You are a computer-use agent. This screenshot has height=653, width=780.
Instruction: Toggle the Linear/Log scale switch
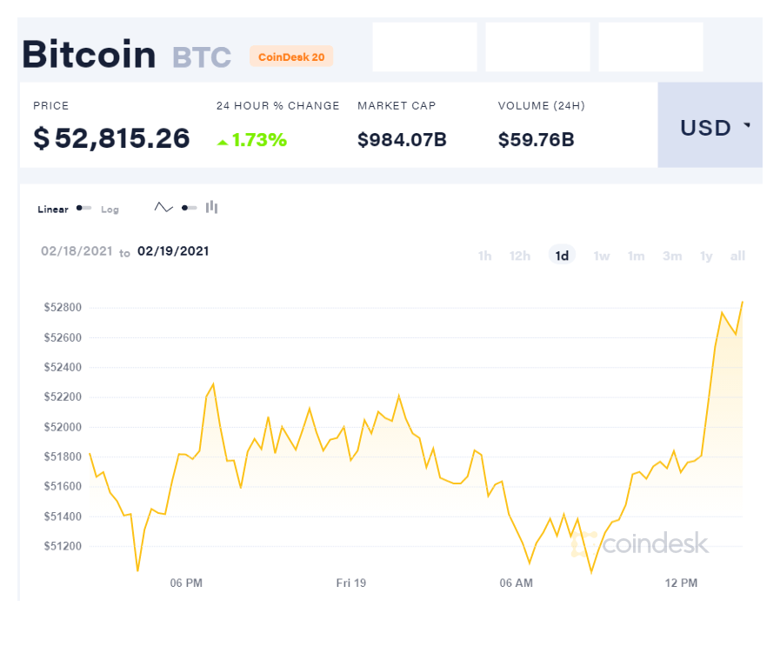tap(83, 209)
